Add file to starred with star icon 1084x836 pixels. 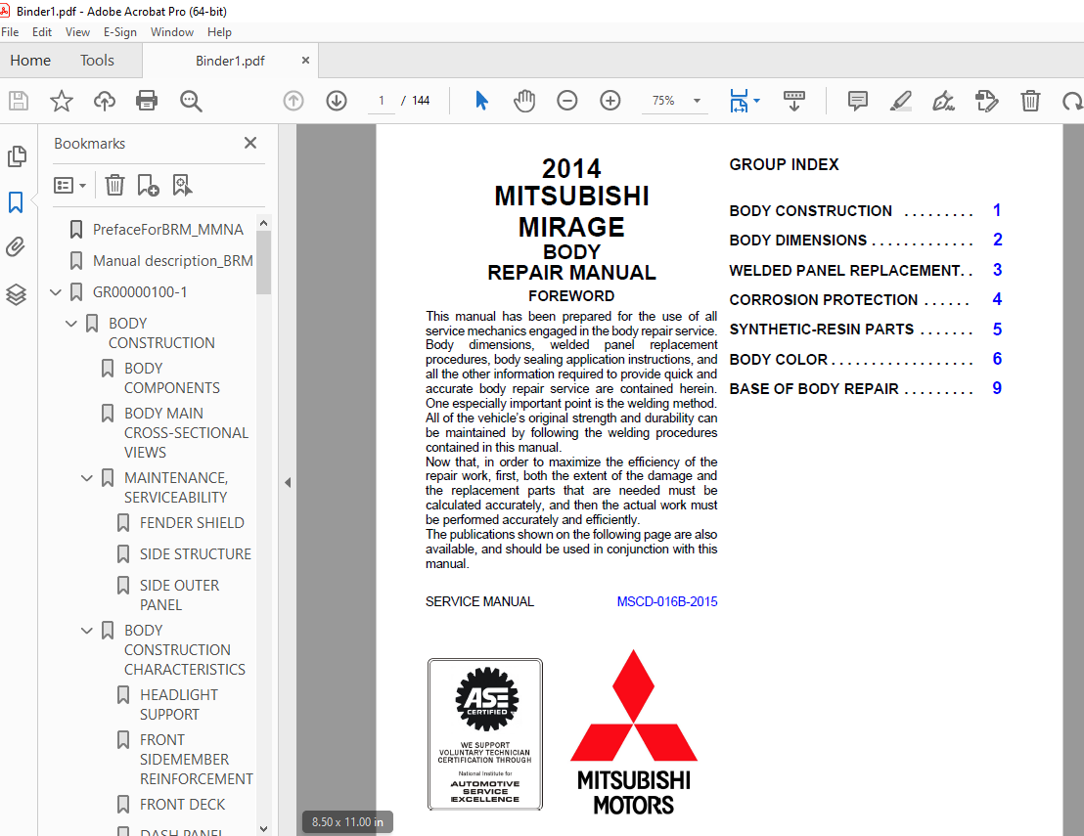coord(62,101)
